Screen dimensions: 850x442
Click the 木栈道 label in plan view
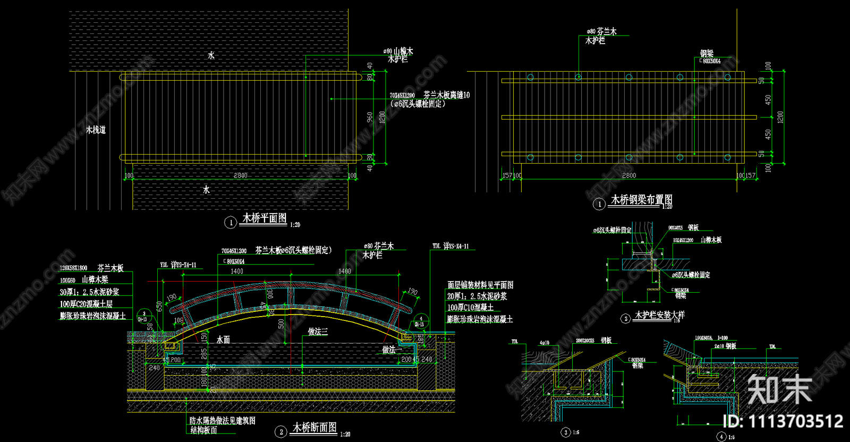[96, 130]
